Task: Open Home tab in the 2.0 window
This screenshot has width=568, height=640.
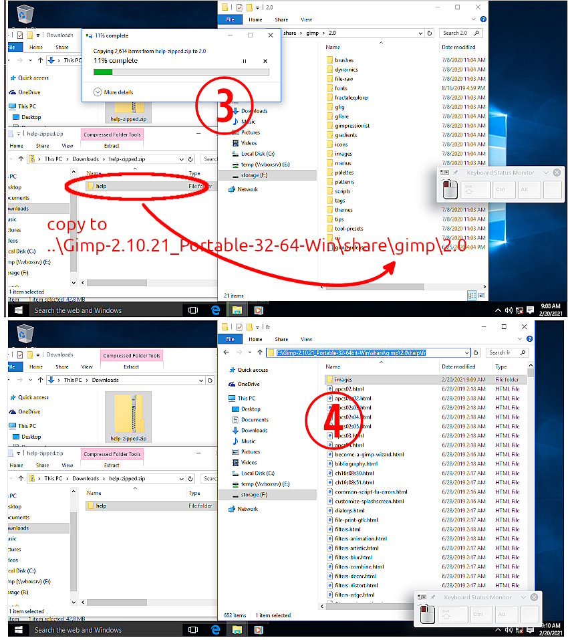Action: coord(256,19)
